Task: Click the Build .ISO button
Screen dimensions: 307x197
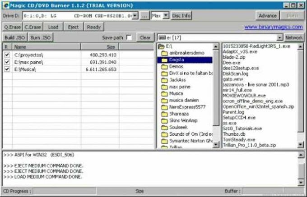Action: (x=15, y=37)
